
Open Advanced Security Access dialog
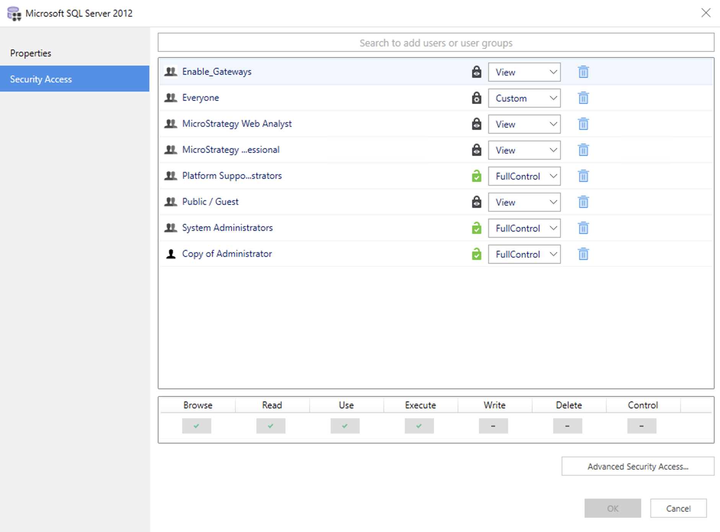(637, 467)
